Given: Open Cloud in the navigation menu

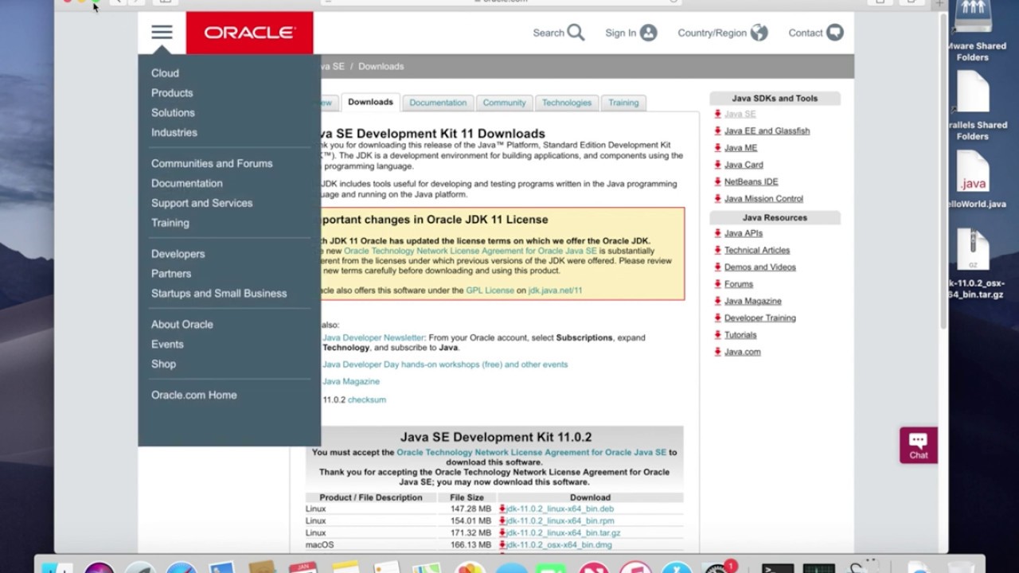Looking at the screenshot, I should [165, 73].
